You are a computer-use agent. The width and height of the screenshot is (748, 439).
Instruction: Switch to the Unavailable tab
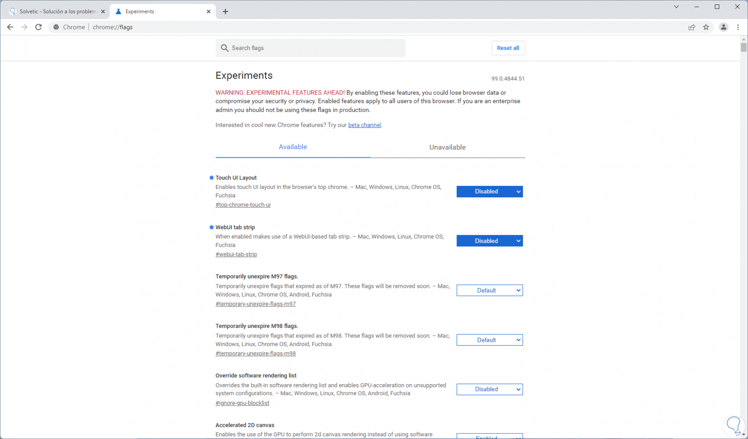(x=447, y=147)
